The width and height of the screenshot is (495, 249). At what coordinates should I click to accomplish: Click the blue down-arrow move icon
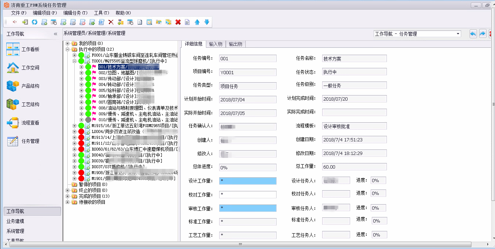pyautogui.click(x=207, y=22)
